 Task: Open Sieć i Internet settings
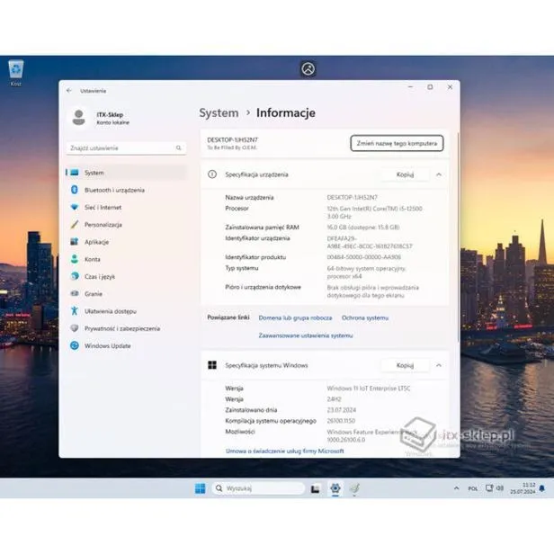click(126, 208)
